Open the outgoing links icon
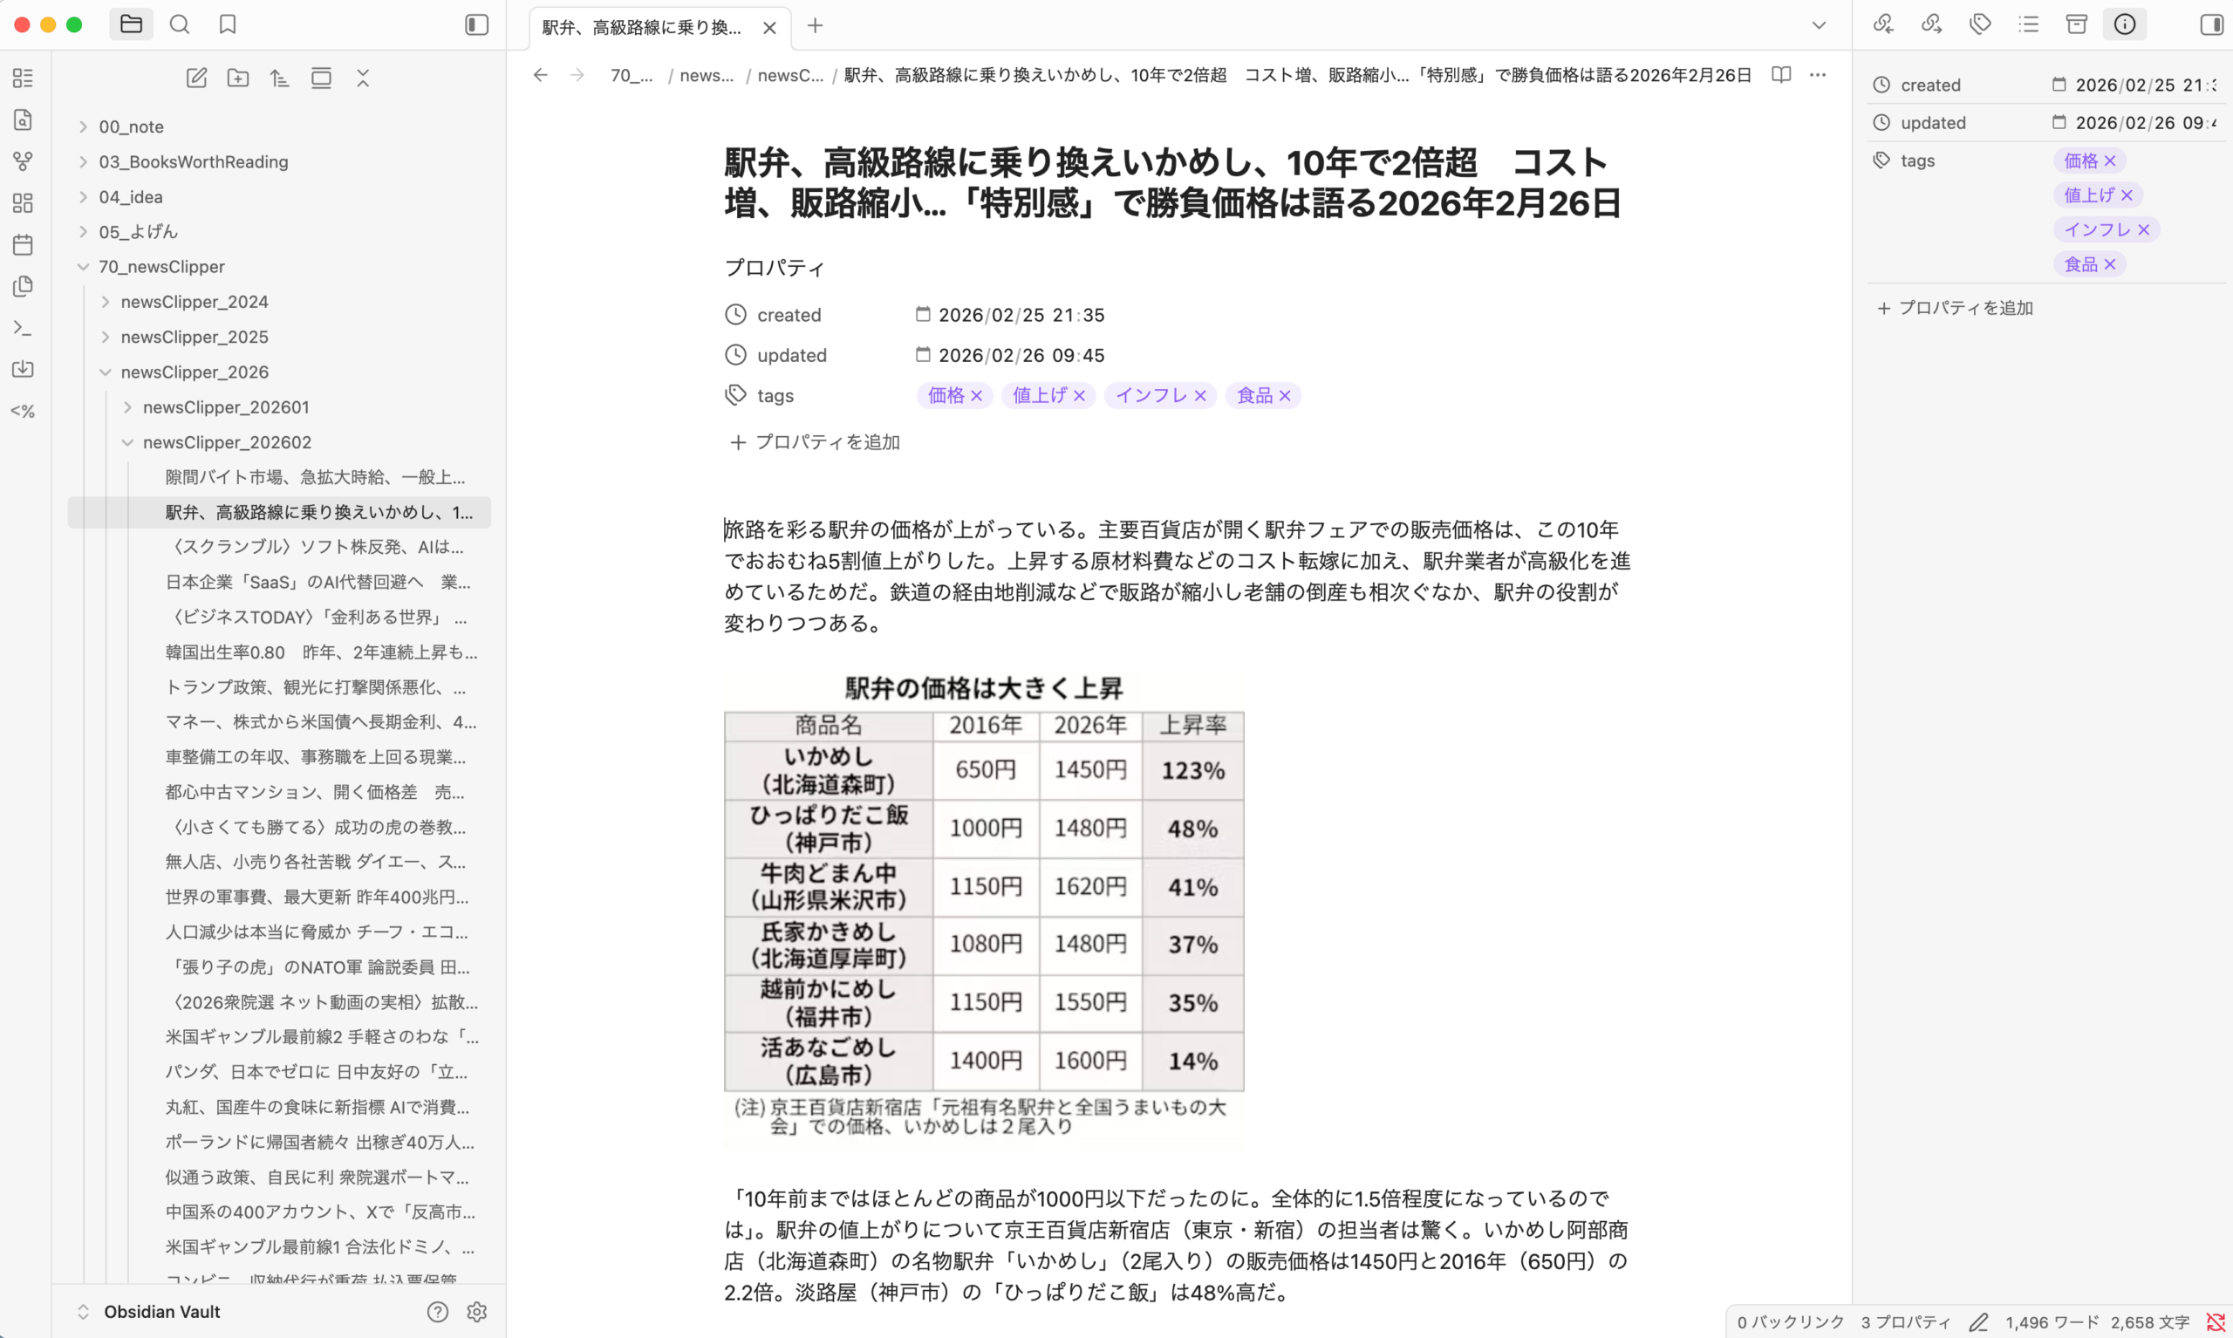 [1931, 24]
